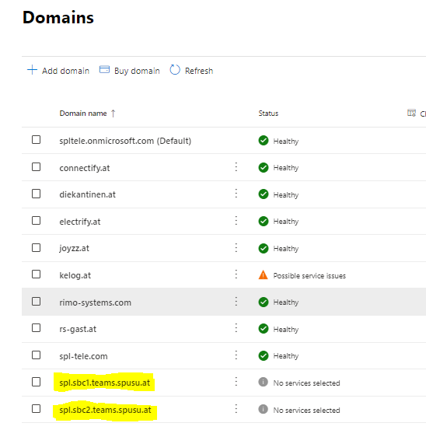Screen dimensions: 426x430
Task: Sort by the Domain name column header
Action: (x=83, y=114)
